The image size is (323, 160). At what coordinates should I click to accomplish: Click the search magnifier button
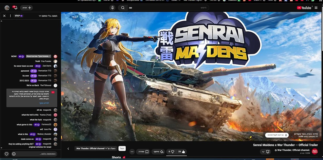coord(123,8)
